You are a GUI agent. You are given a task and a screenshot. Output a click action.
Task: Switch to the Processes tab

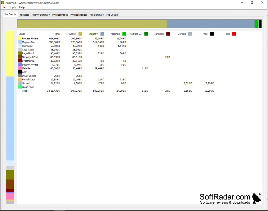coord(24,15)
